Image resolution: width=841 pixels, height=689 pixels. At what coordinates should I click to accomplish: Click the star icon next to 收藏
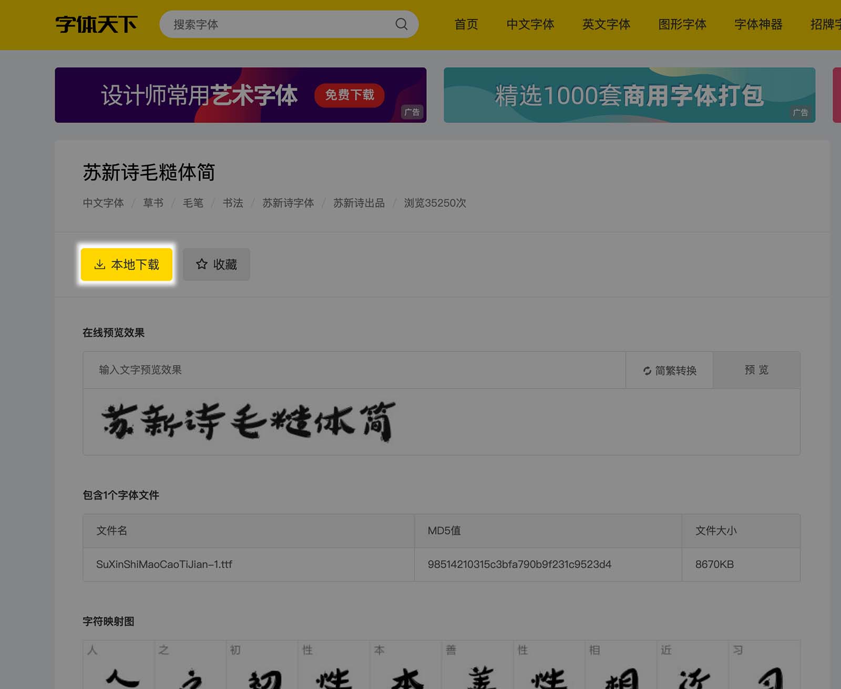(x=200, y=264)
